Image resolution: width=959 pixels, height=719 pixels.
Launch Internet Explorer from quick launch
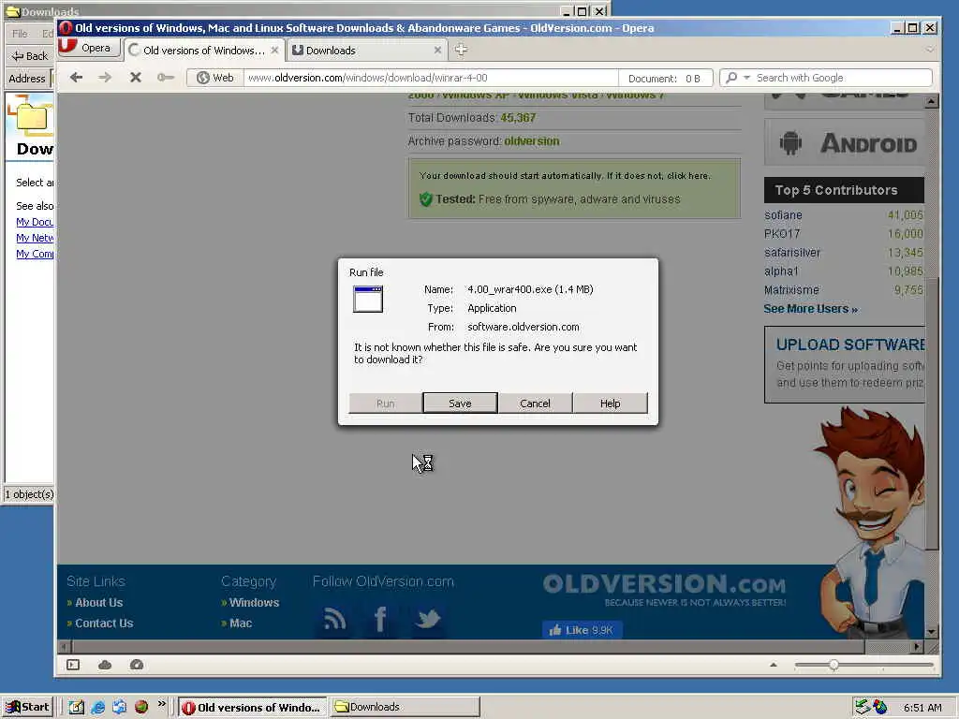(97, 708)
